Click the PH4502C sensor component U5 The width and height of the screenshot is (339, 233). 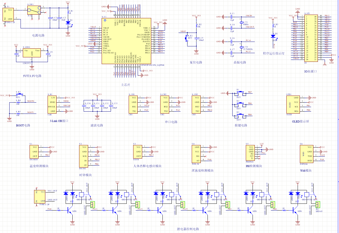pos(251,153)
